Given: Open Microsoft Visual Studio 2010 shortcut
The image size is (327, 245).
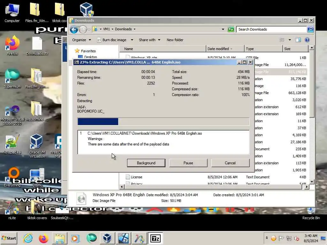Looking at the screenshot, I should 12,115.
